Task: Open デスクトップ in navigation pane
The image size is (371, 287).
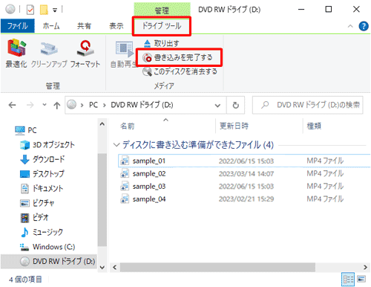Action: (x=42, y=174)
